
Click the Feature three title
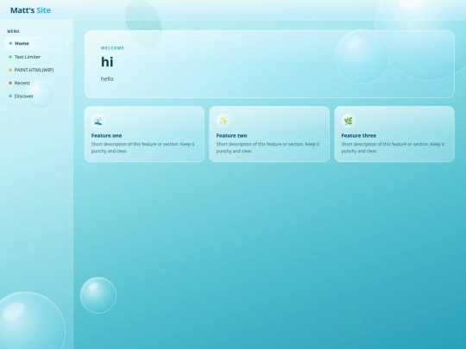359,135
